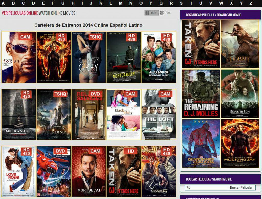
Task: Open Taken 3 poster in download sidebar
Action: tap(201, 44)
